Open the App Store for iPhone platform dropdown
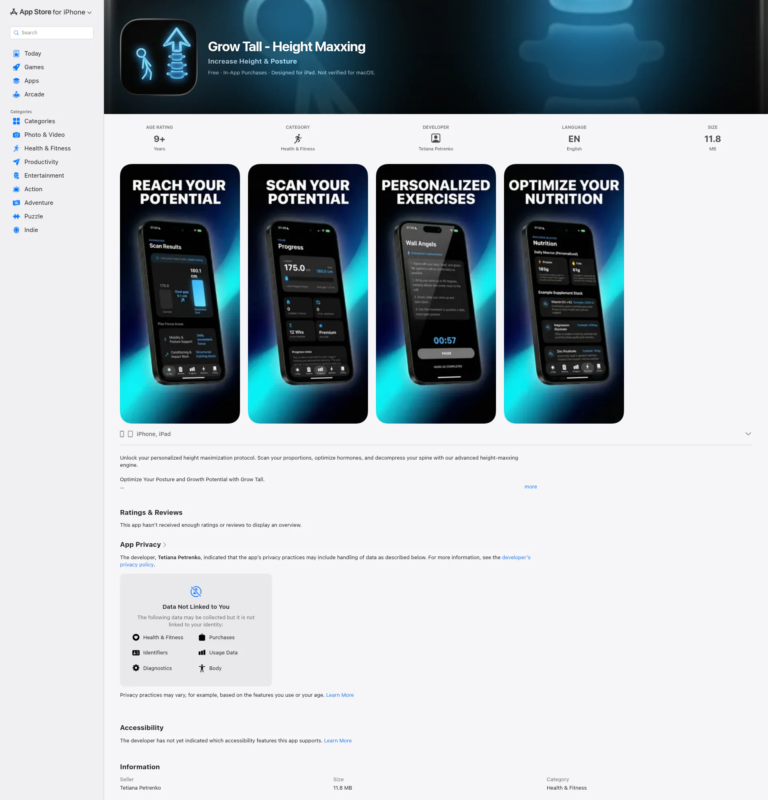 pyautogui.click(x=51, y=12)
